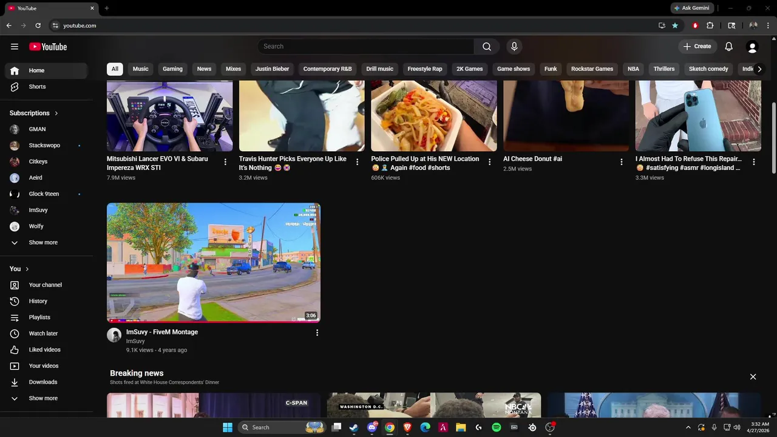Bookmark this page with star icon
Screen dimensions: 777x437
pos(675,25)
